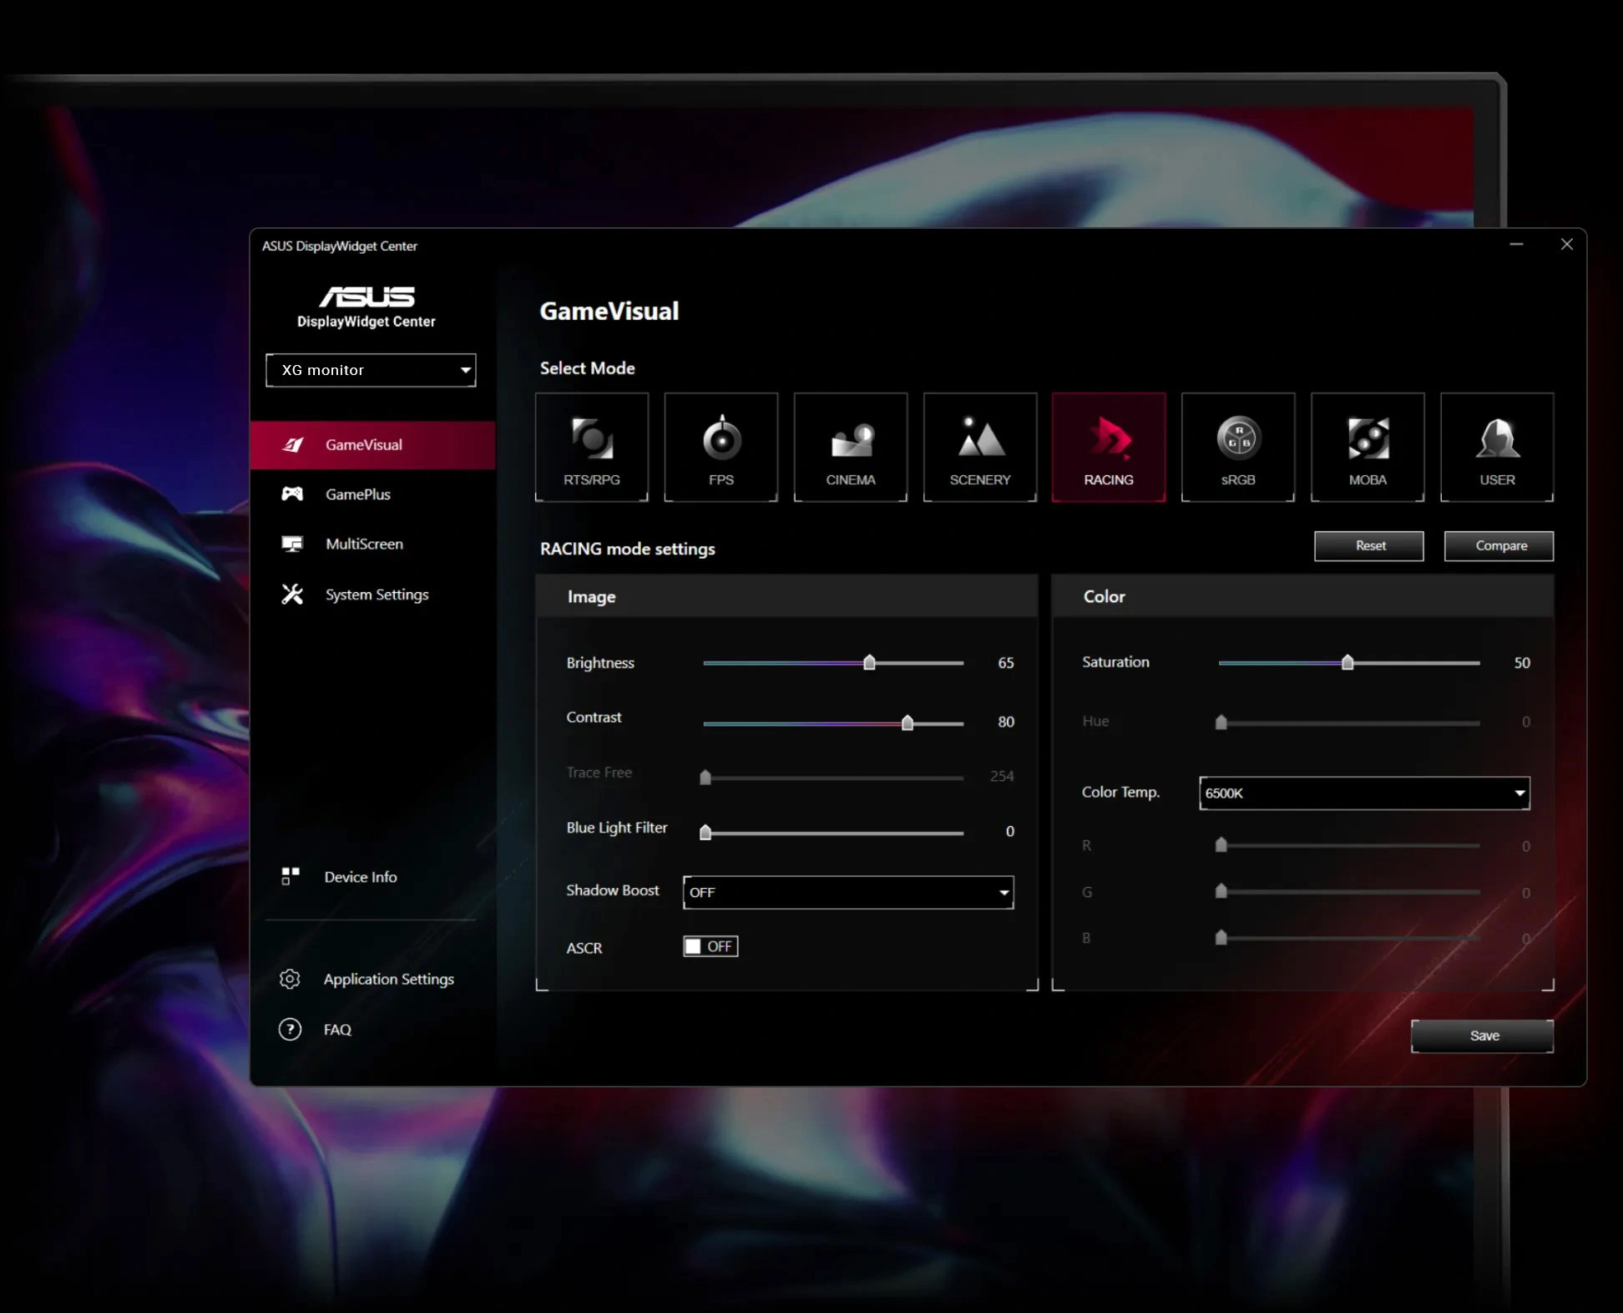Open the XG monitor dropdown

371,370
